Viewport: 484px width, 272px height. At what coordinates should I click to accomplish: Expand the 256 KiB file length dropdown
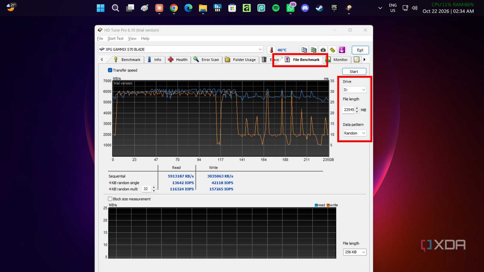[x=355, y=252]
